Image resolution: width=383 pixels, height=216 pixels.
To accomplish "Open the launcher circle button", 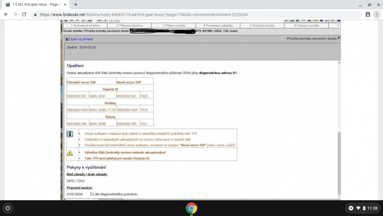I will point(8,208).
